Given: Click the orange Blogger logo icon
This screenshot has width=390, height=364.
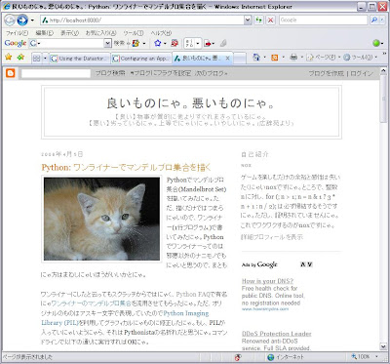Looking at the screenshot, I should pos(11,73).
